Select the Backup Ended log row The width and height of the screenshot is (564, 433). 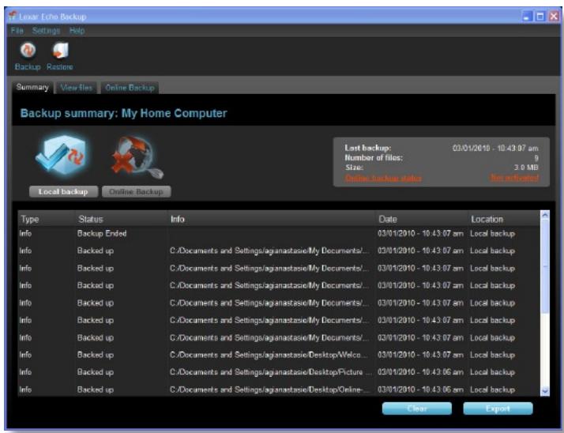(x=279, y=234)
